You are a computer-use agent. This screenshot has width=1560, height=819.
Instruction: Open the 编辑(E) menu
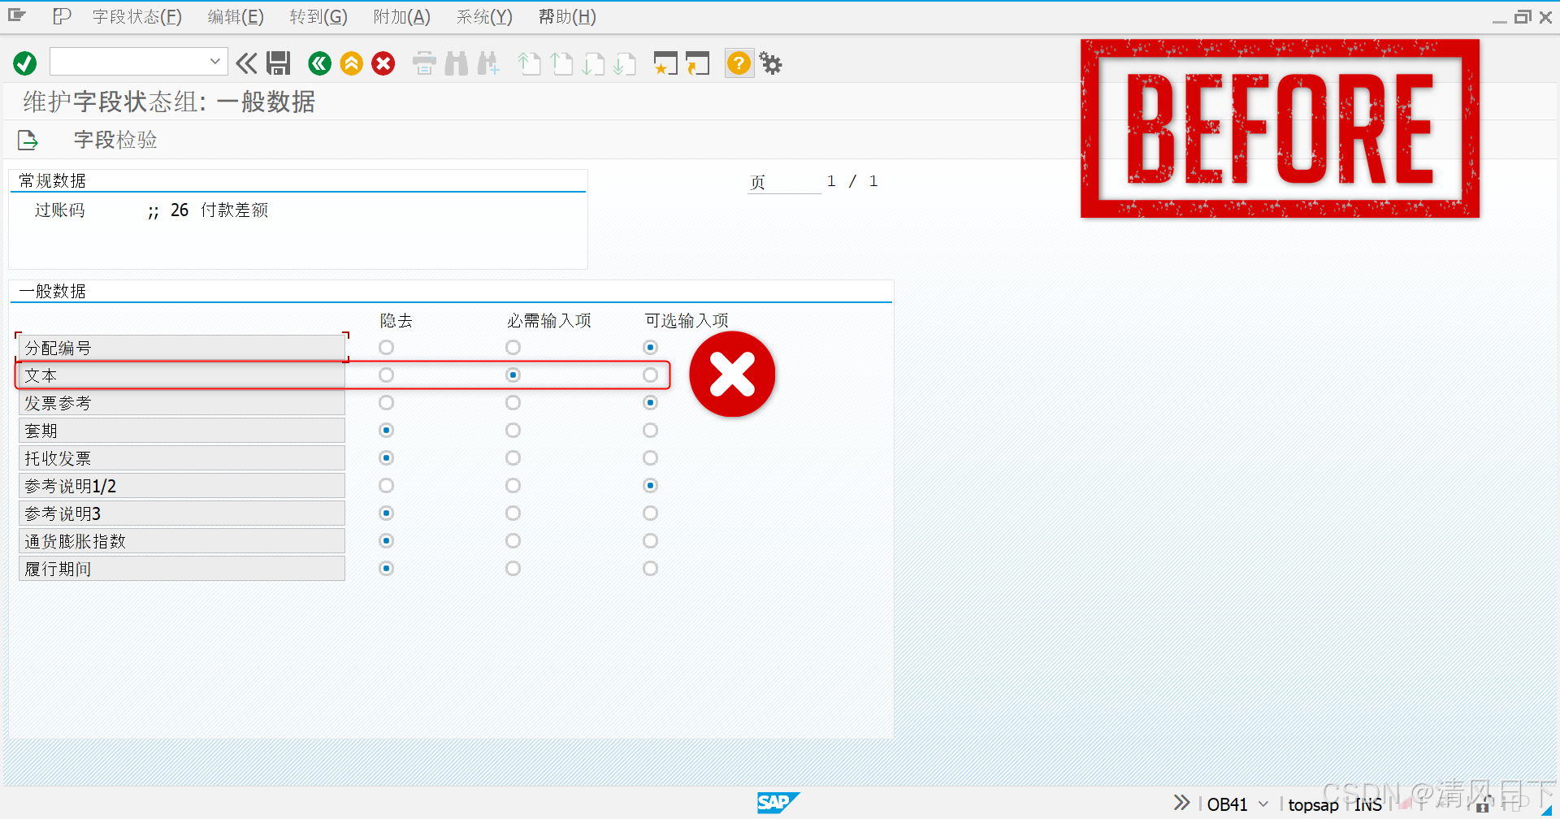234,16
